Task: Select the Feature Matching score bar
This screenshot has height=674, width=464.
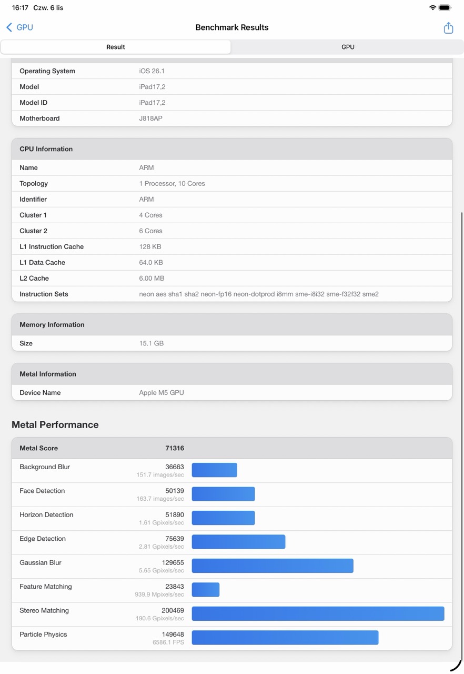Action: pyautogui.click(x=206, y=590)
